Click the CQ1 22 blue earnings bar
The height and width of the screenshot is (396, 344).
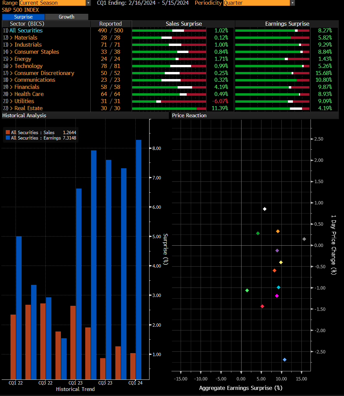[19, 308]
